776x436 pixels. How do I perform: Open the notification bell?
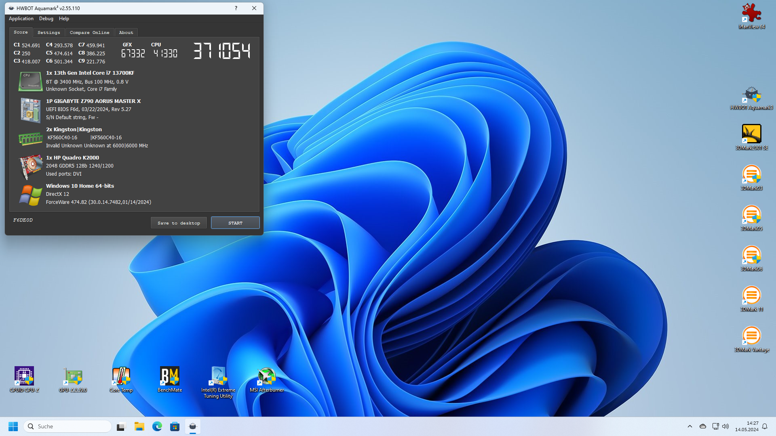(765, 426)
